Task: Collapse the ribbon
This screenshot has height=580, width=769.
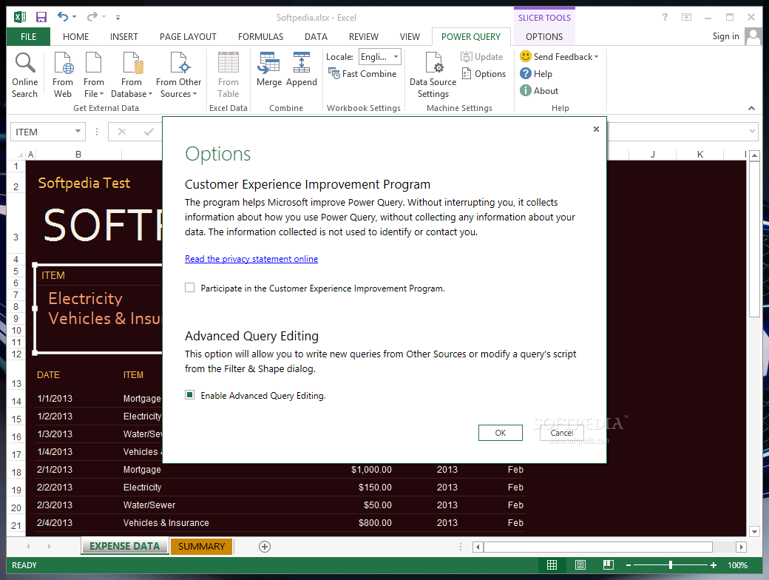Action: tap(751, 108)
